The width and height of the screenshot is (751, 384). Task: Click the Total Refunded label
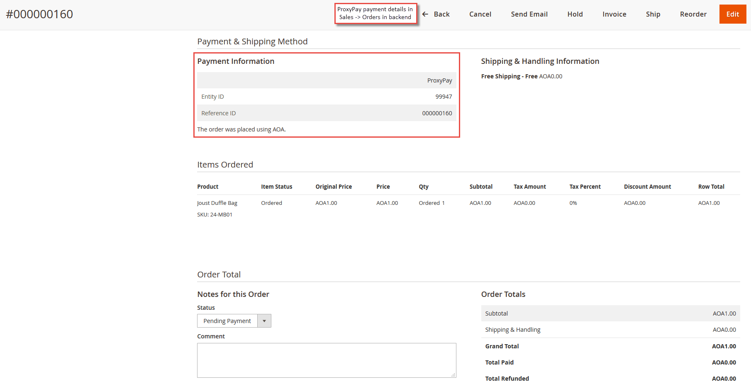pyautogui.click(x=507, y=379)
